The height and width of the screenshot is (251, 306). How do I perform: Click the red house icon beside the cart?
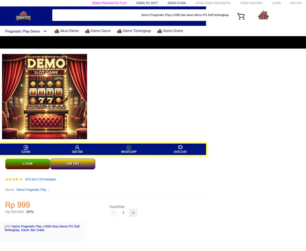tap(263, 15)
